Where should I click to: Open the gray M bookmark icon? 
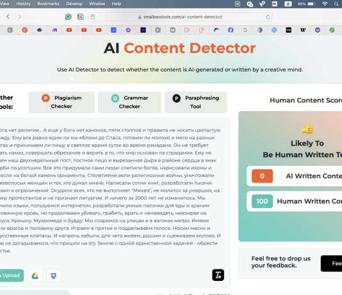(172, 30)
